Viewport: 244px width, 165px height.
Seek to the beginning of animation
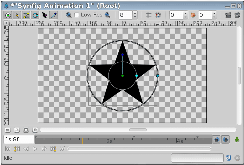click(x=8, y=149)
